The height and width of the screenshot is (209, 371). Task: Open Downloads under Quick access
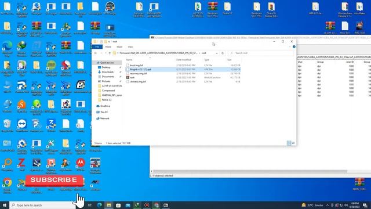coord(107,72)
